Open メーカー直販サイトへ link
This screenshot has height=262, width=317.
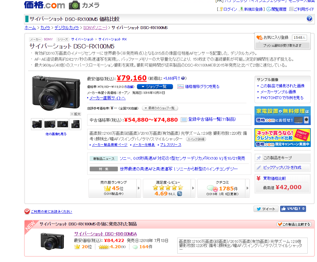point(108,98)
